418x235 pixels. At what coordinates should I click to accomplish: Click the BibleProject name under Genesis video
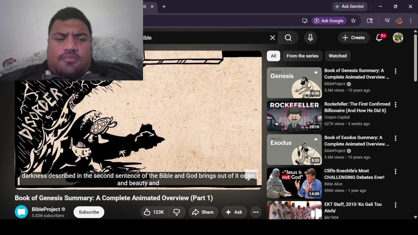pyautogui.click(x=335, y=84)
